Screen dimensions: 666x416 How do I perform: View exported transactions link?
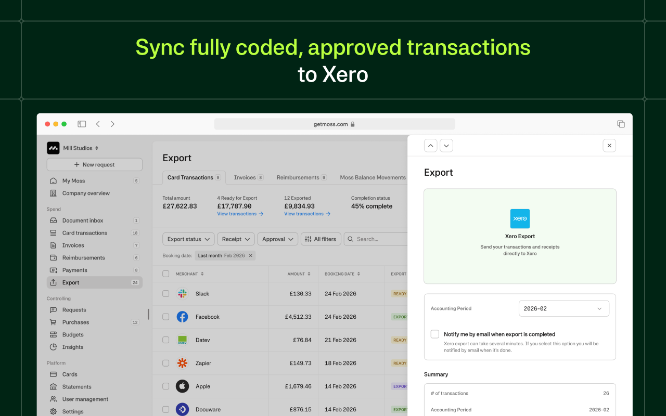[308, 214]
